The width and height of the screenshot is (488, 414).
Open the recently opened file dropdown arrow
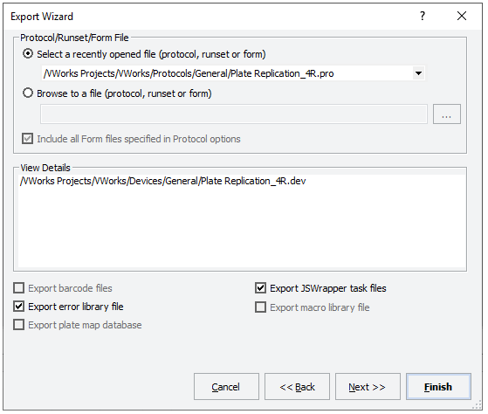tap(418, 73)
